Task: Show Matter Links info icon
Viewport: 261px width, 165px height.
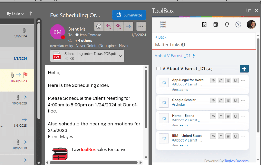Action: click(183, 45)
